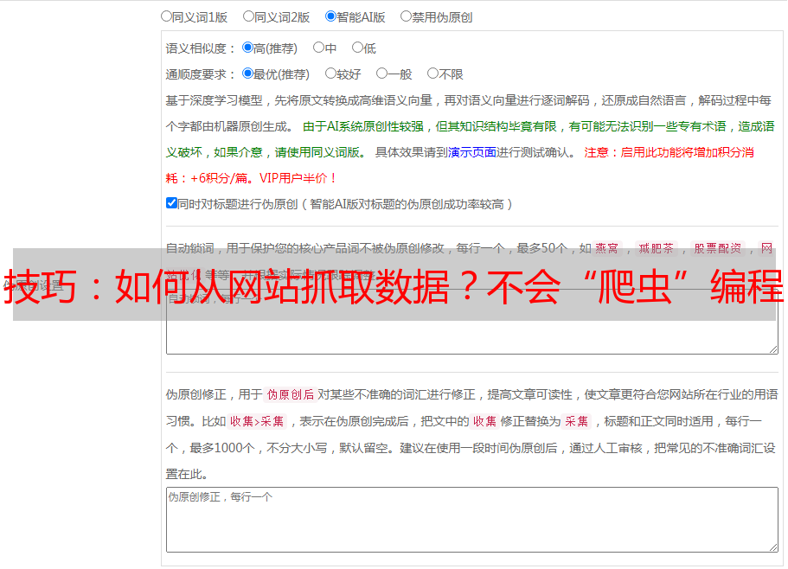Set 语义相似度 to 高(推荐)
Screen dimensions: 788x569
pyautogui.click(x=247, y=48)
